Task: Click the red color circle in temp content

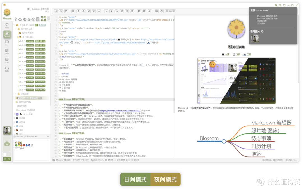Action: pyautogui.click(x=24, y=145)
